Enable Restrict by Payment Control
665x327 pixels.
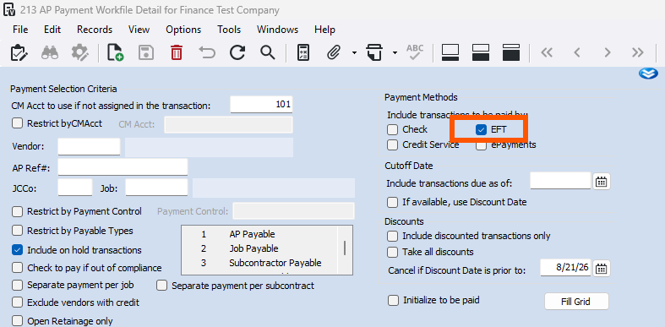[x=17, y=211]
